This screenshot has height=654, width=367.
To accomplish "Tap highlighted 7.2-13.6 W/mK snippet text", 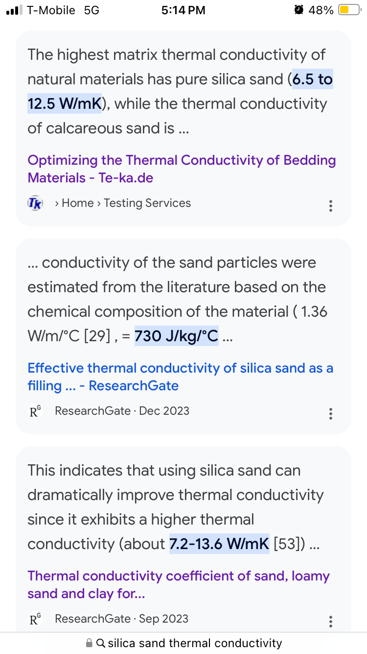I will point(219,544).
